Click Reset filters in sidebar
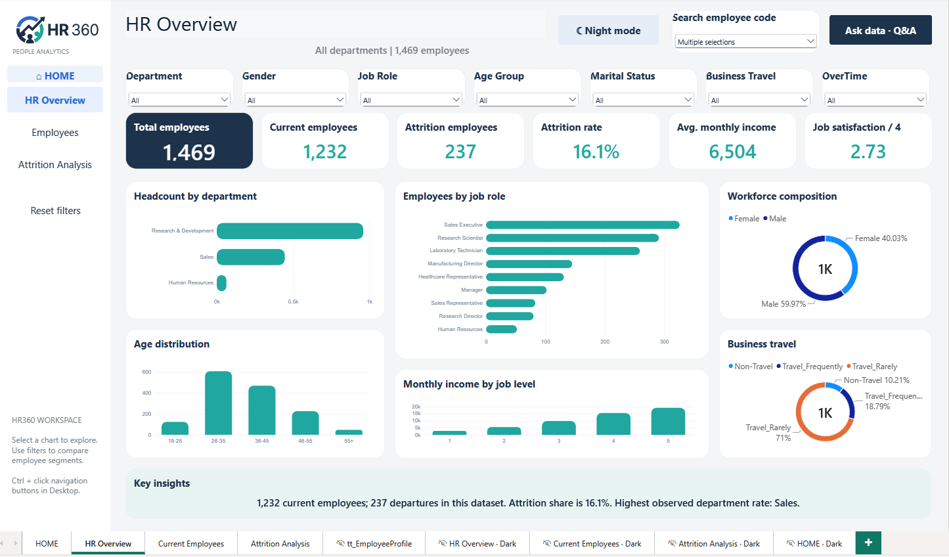Image resolution: width=949 pixels, height=557 pixels. [x=55, y=210]
